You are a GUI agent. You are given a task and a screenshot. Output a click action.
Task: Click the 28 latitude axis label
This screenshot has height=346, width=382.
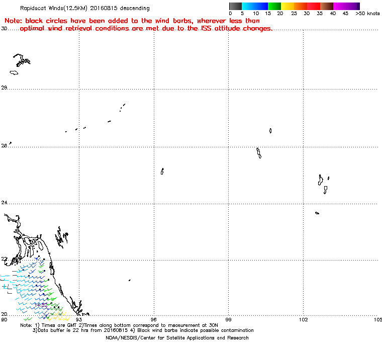[x=4, y=88]
